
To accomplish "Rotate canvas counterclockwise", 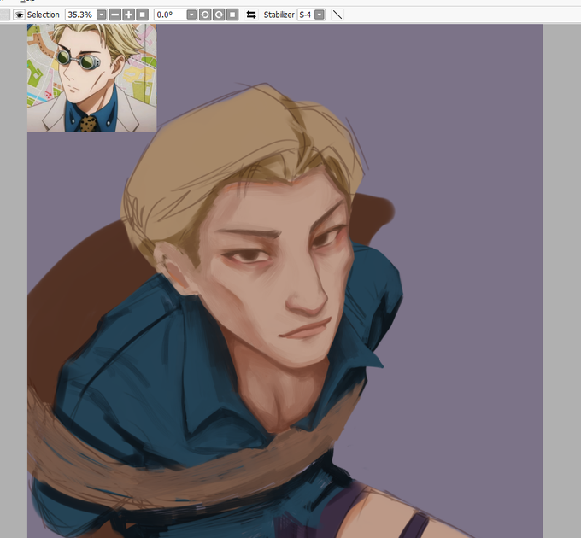I will [205, 15].
